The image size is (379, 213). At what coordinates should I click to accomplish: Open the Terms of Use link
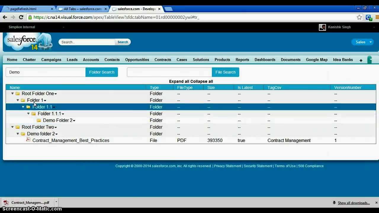[285, 166]
